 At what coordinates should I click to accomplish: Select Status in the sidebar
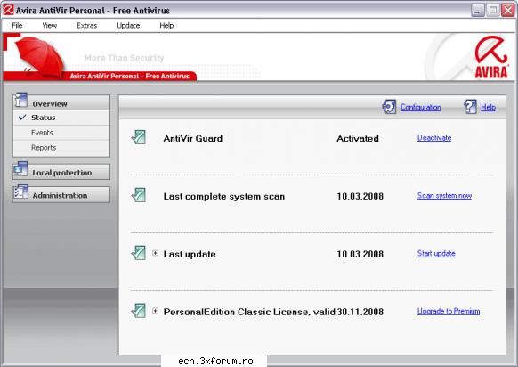coord(61,118)
